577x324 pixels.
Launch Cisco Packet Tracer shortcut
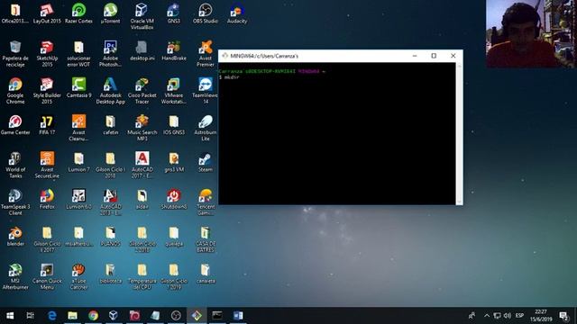tap(142, 91)
